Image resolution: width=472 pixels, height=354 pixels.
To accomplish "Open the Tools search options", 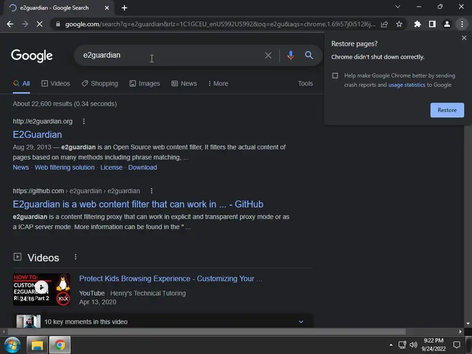I will point(305,84).
